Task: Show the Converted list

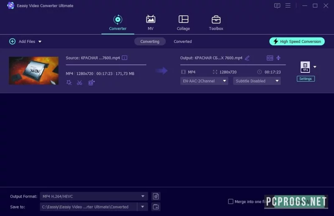Action: (x=182, y=42)
